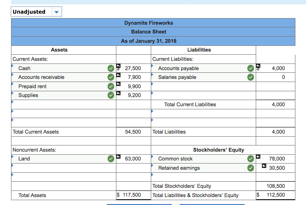
Task: Click the Total Stockholders' Equity label
Action: pos(182,186)
